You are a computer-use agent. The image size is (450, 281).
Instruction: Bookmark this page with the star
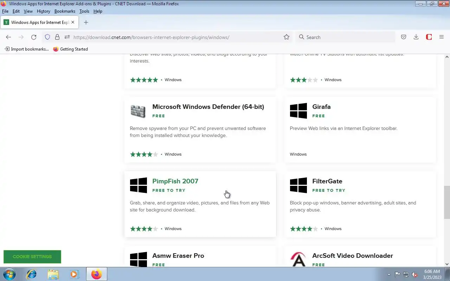[x=287, y=37]
